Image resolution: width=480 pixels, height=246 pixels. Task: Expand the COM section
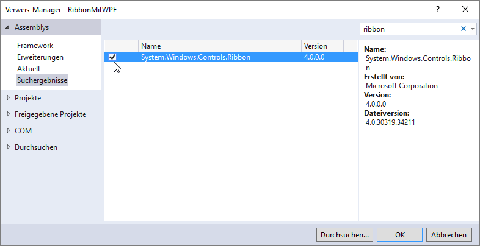[8, 130]
